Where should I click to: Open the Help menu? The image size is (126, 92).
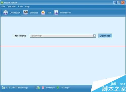(27, 7)
